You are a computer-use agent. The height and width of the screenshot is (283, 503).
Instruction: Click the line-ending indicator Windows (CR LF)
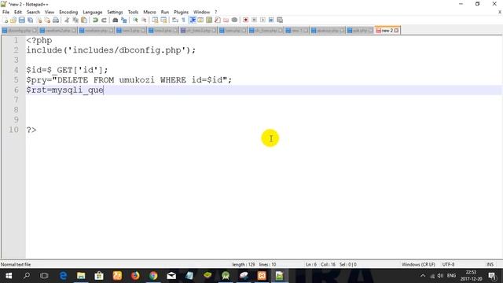coord(418,264)
